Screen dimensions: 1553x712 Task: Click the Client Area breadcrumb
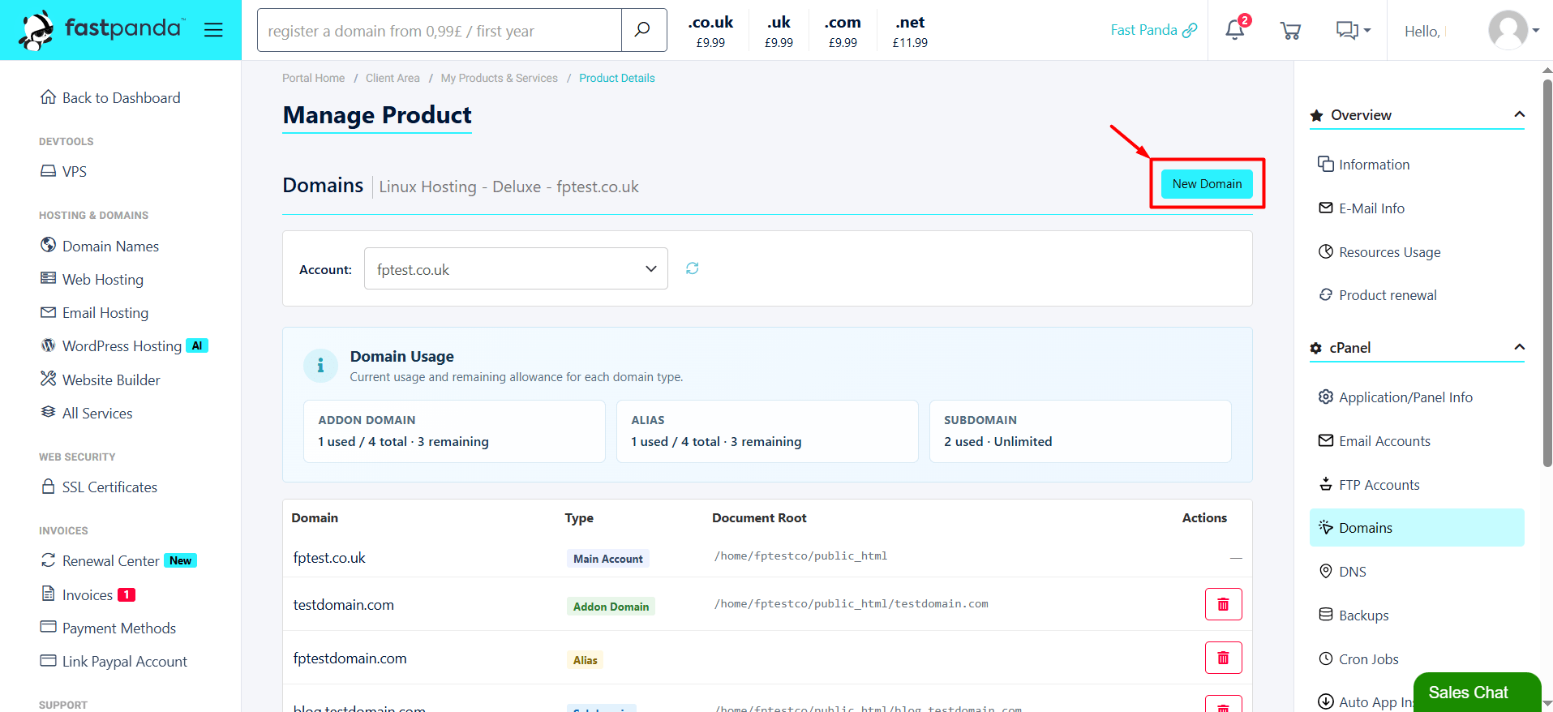pos(393,78)
